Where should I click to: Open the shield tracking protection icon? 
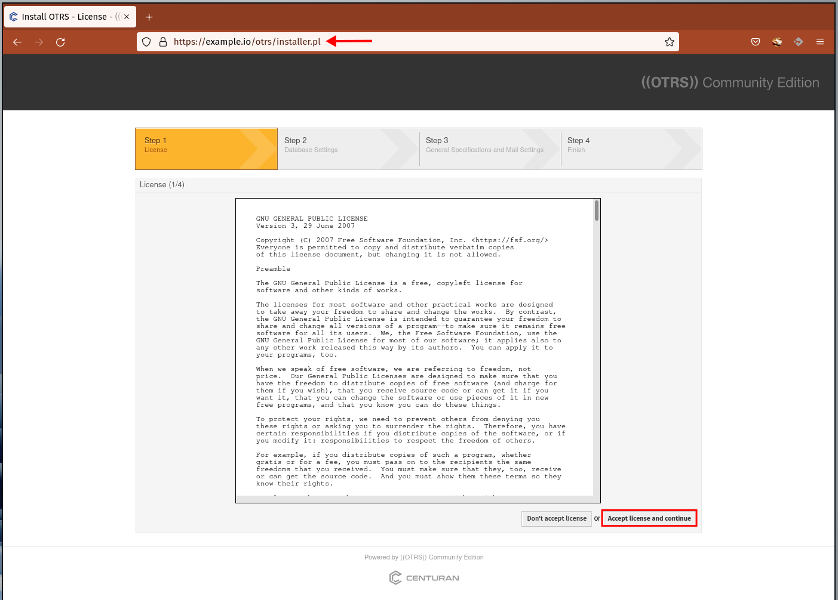click(146, 42)
